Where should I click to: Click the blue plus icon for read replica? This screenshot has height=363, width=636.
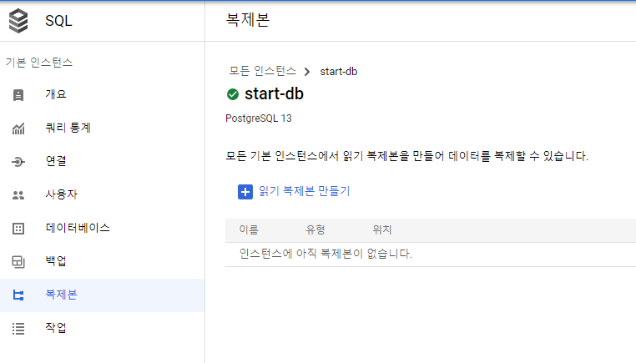(245, 192)
